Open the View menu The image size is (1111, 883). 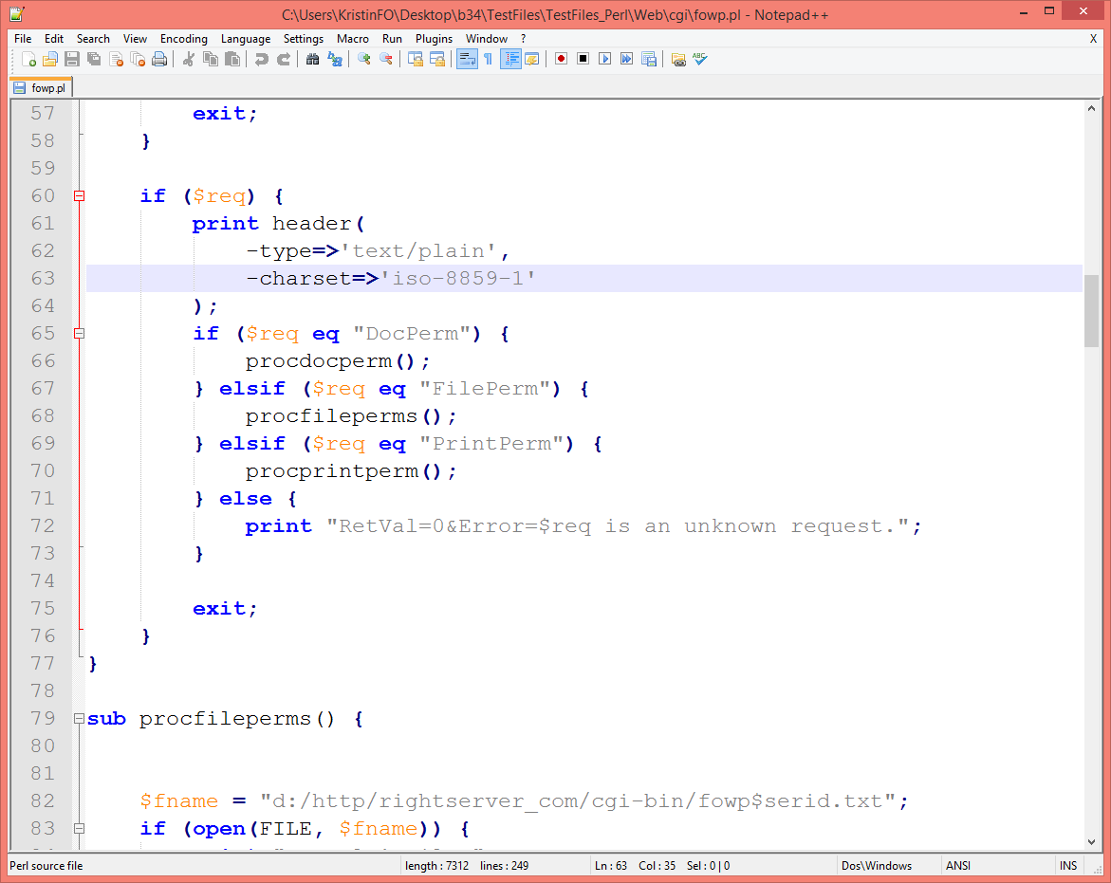point(135,39)
